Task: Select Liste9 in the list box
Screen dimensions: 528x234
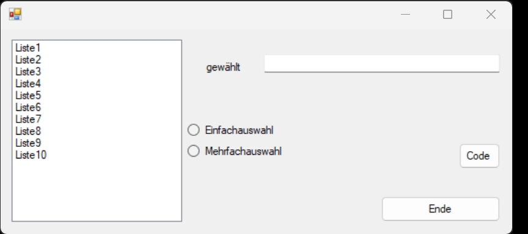Action: [x=97, y=143]
